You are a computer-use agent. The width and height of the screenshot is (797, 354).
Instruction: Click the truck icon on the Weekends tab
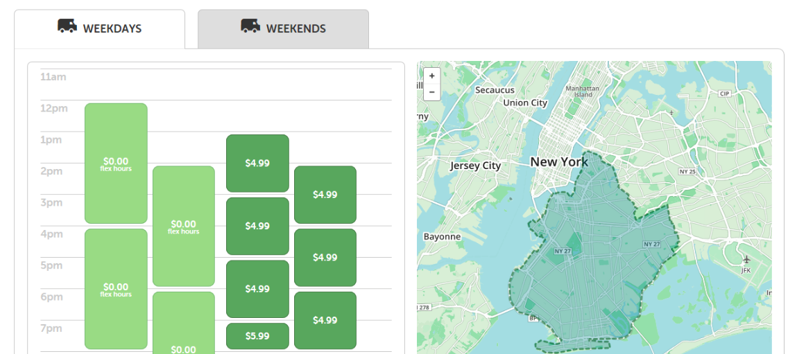click(250, 27)
